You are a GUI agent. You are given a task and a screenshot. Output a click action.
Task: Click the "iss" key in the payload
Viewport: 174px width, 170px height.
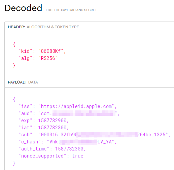point(26,106)
